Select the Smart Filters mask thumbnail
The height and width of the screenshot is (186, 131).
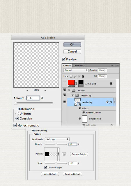point(85,119)
